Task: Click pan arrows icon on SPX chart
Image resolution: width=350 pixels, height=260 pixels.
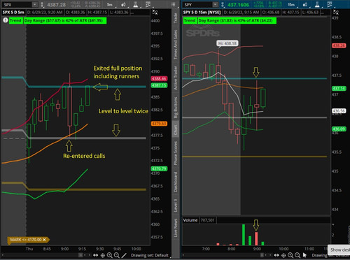Action: point(96,255)
